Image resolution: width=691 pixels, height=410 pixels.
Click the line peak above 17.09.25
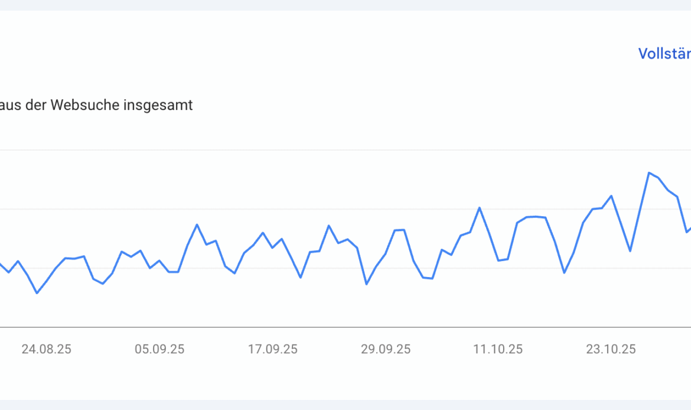tap(263, 233)
